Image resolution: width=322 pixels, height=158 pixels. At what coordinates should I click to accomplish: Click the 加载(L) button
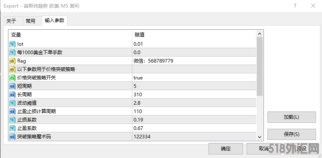coord(292,117)
